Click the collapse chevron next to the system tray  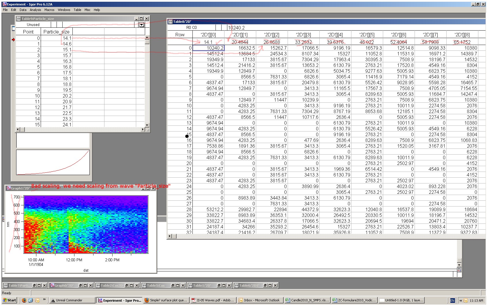coord(461,300)
